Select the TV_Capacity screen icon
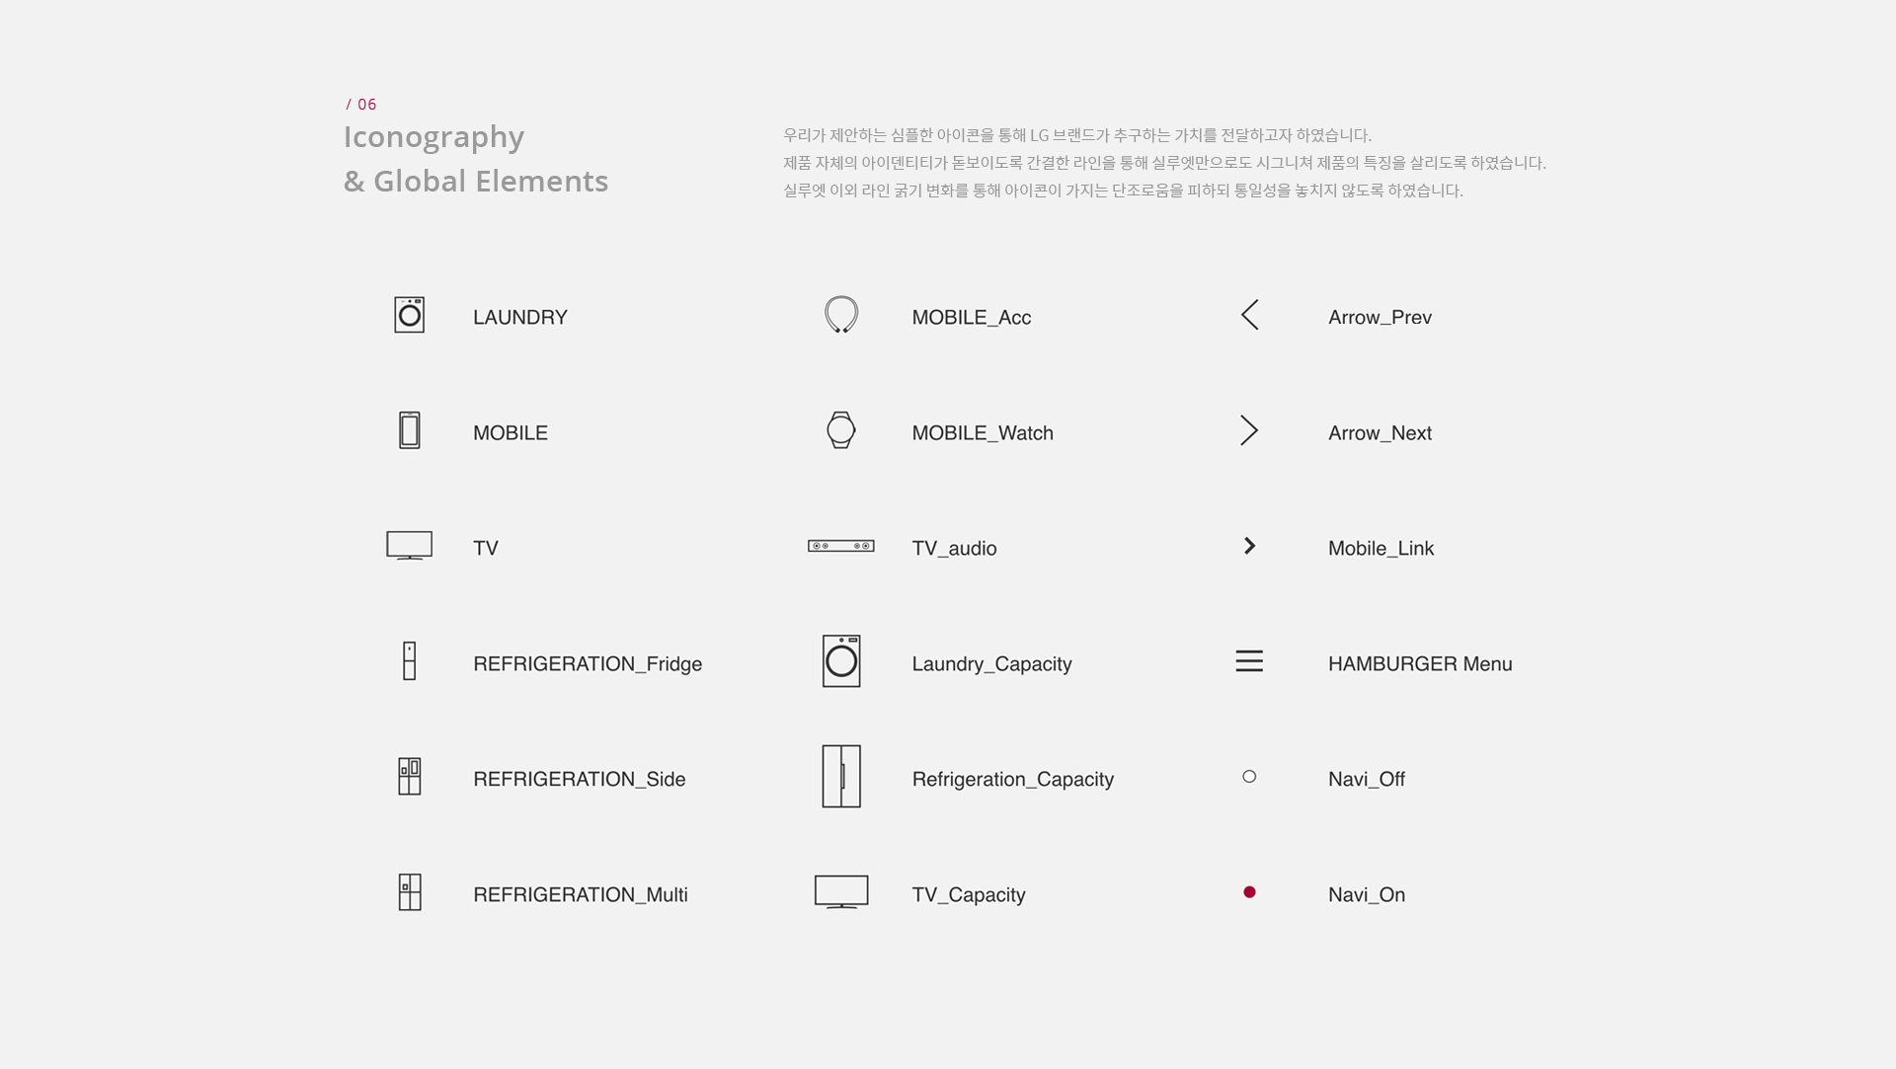The height and width of the screenshot is (1069, 1896). click(841, 891)
